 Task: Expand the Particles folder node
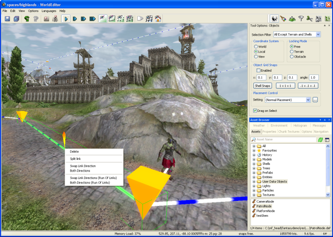(x=254, y=190)
